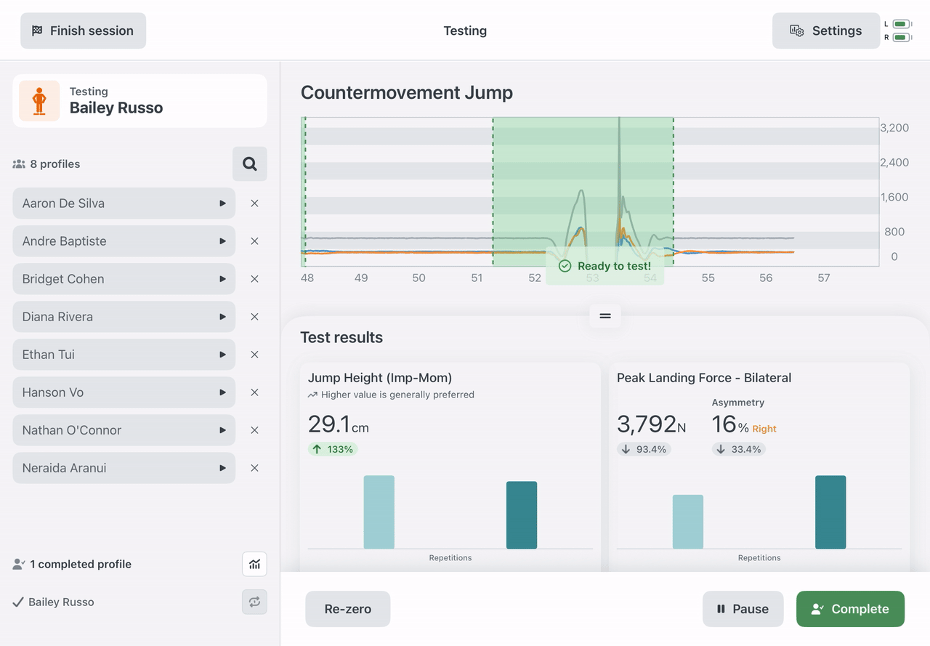Select the Ethan Tui profile play arrow
930x646 pixels.
[223, 355]
